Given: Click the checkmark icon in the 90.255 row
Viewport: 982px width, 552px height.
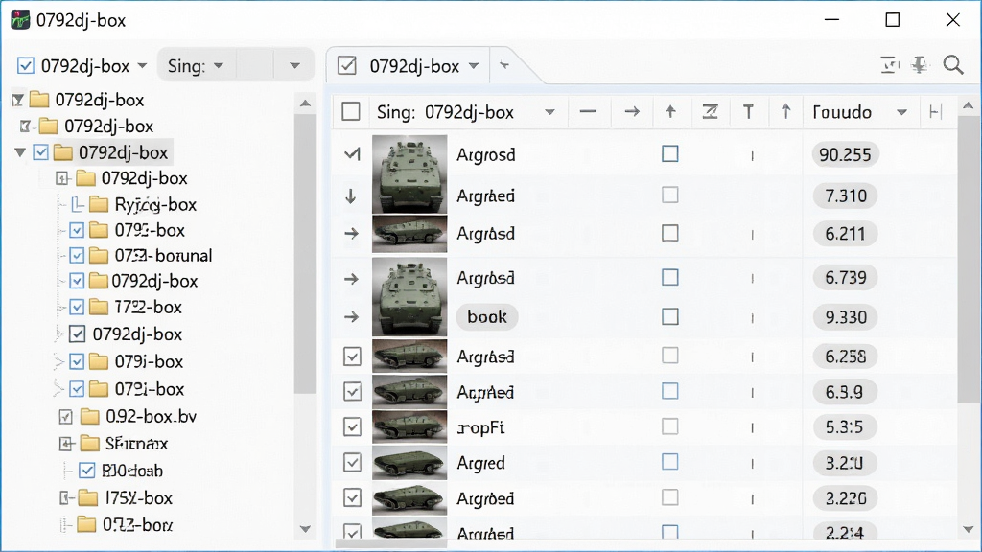Looking at the screenshot, I should 352,153.
